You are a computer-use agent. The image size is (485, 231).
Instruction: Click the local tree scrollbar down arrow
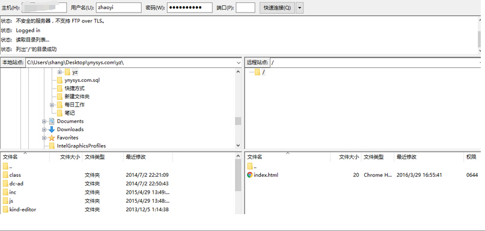tap(238, 145)
